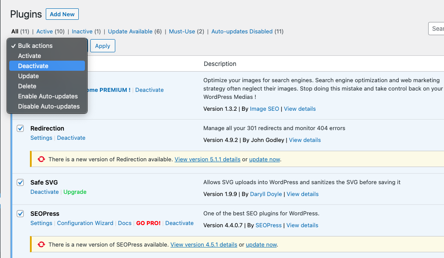The image size is (444, 258).
Task: Open Redirection plugin Settings
Action: (x=41, y=138)
